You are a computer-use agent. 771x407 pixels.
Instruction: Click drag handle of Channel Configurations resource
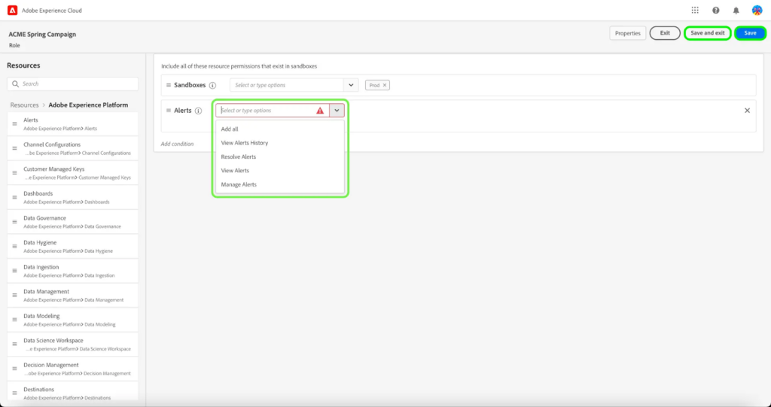tap(15, 148)
